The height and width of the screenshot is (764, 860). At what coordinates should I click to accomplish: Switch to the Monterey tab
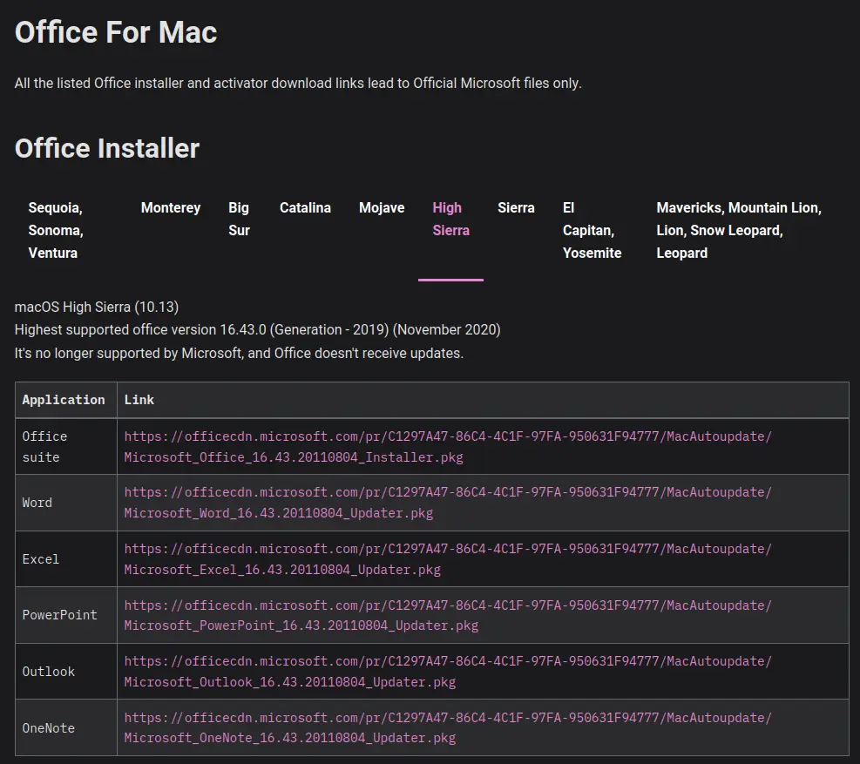coord(171,208)
